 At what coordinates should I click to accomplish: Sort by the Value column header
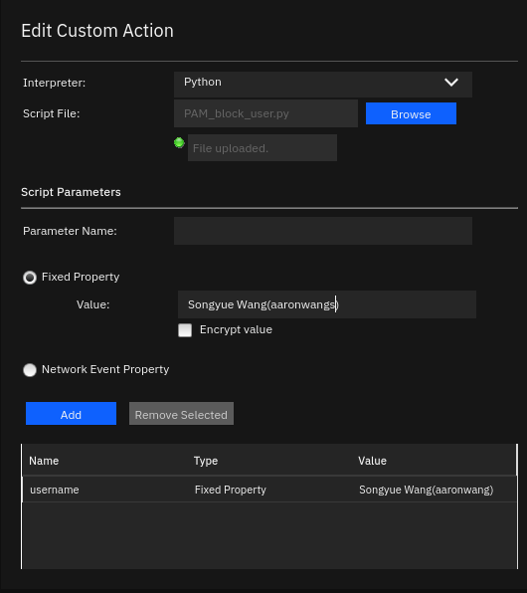tap(372, 461)
